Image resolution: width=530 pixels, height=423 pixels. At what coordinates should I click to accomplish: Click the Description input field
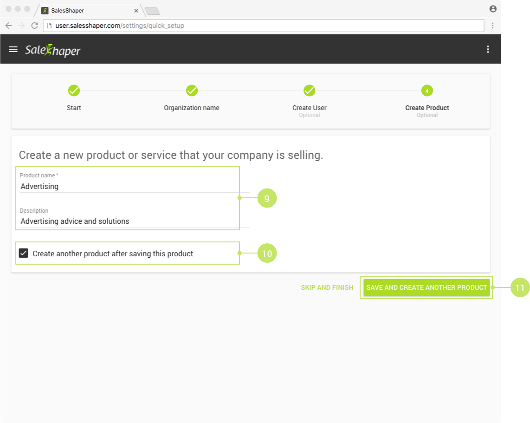coord(135,221)
